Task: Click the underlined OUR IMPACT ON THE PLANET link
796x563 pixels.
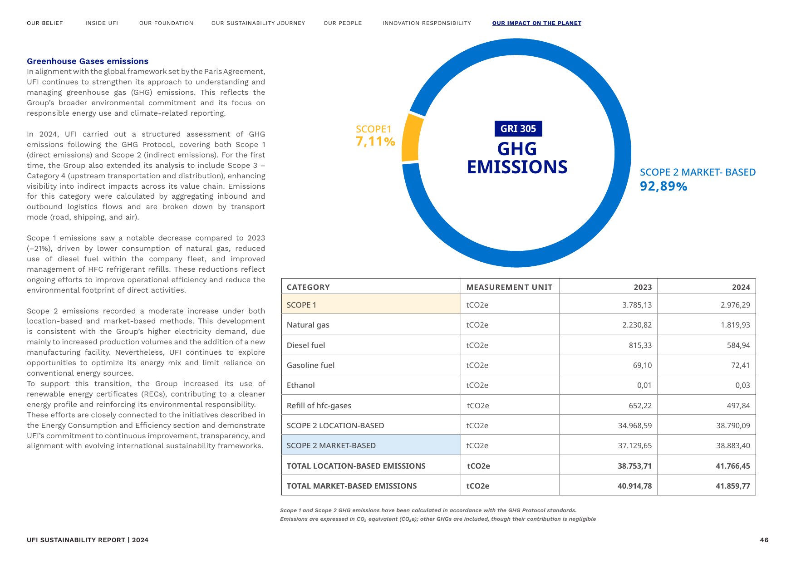Action: [x=537, y=23]
